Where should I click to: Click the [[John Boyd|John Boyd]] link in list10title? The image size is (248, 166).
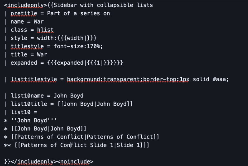coord(95,104)
